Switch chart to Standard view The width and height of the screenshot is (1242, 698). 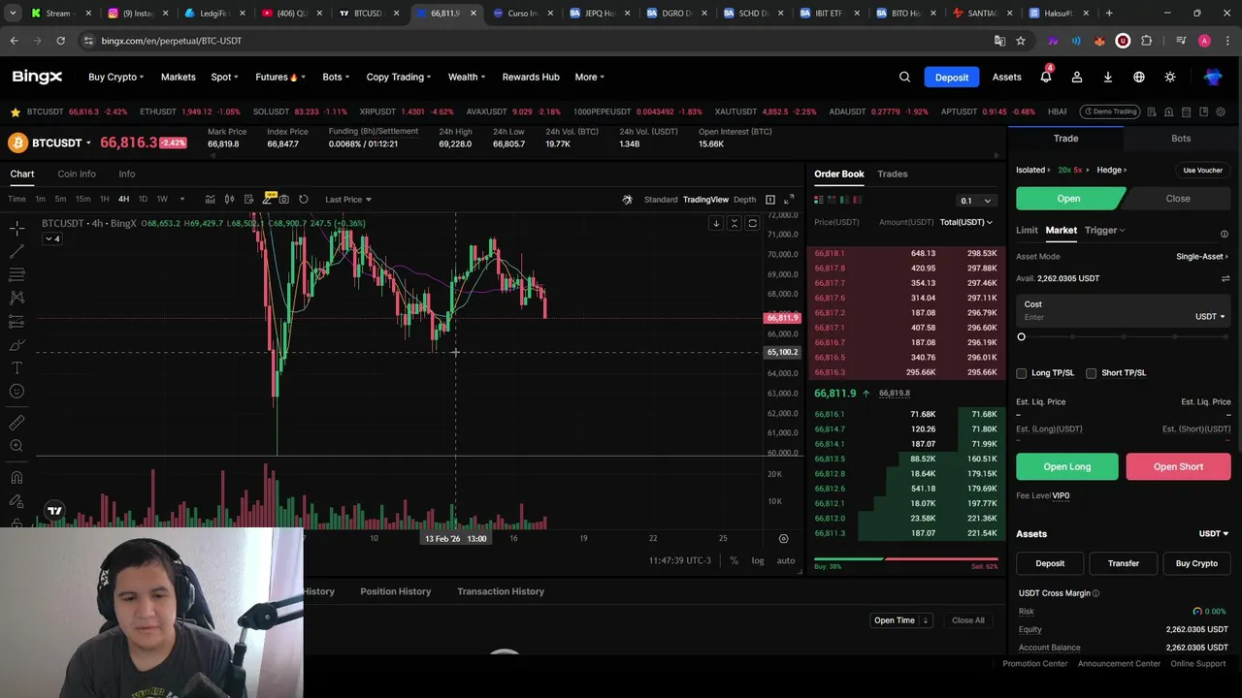click(x=661, y=200)
